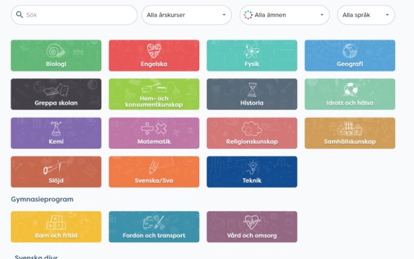This screenshot has width=414, height=259.
Task: Click the cloud icon on Religionskunskap
Action: 250,128
